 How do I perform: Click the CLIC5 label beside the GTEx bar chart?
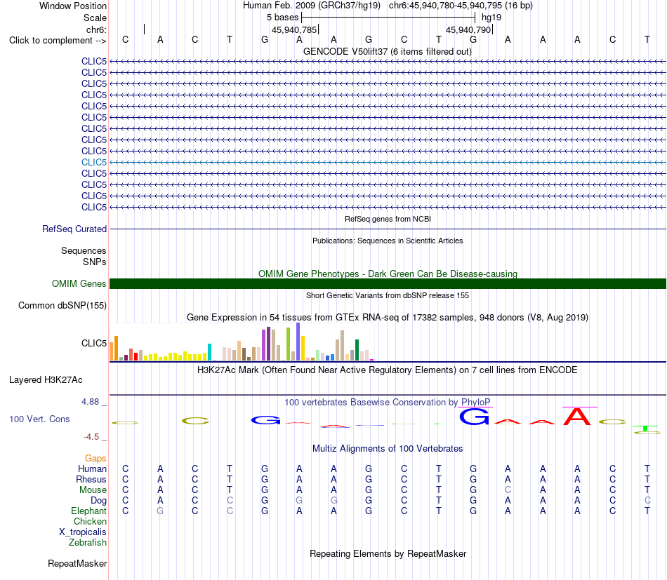[94, 344]
